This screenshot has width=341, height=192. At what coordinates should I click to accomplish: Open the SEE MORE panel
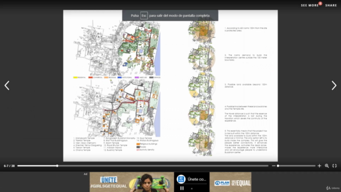click(310, 5)
